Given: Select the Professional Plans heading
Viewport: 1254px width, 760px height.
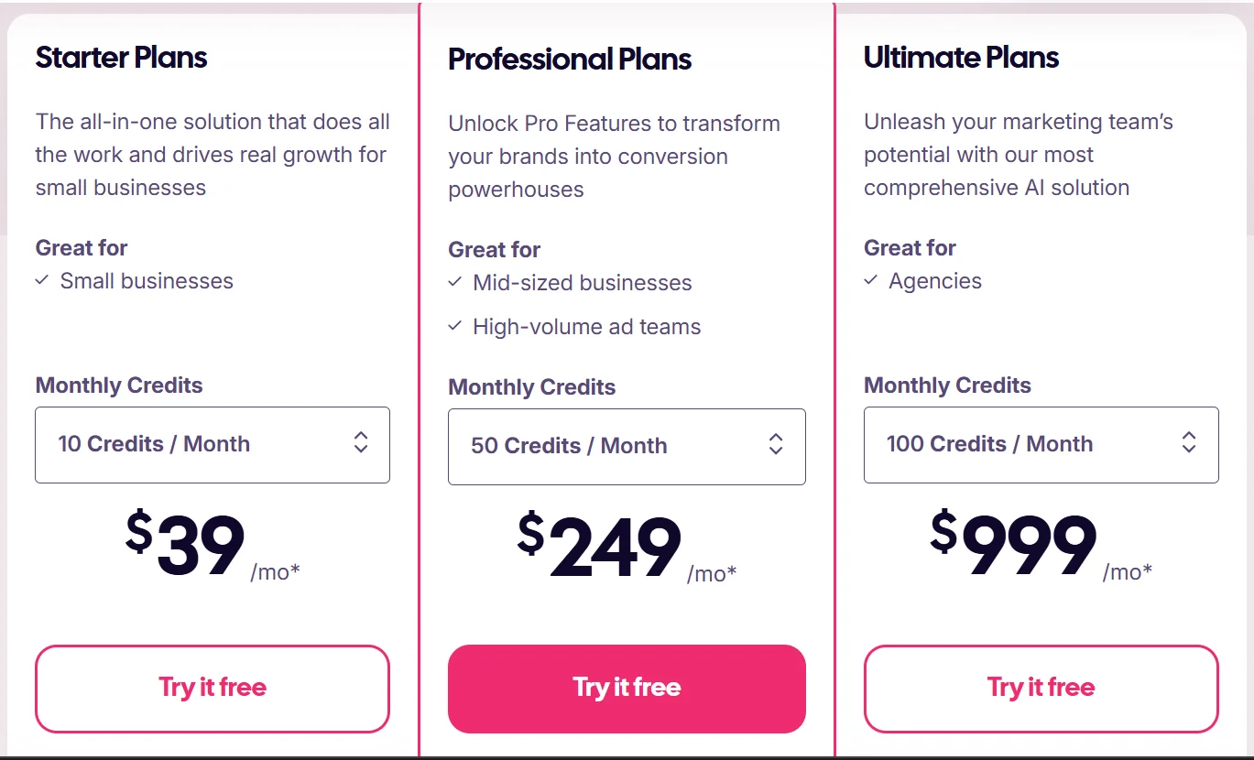Looking at the screenshot, I should tap(569, 60).
